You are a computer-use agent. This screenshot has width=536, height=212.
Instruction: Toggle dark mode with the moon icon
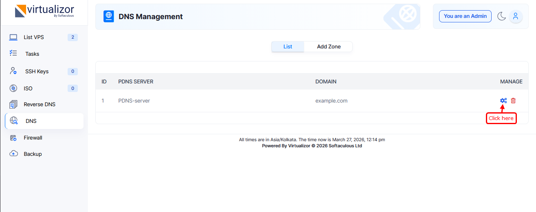tap(501, 16)
